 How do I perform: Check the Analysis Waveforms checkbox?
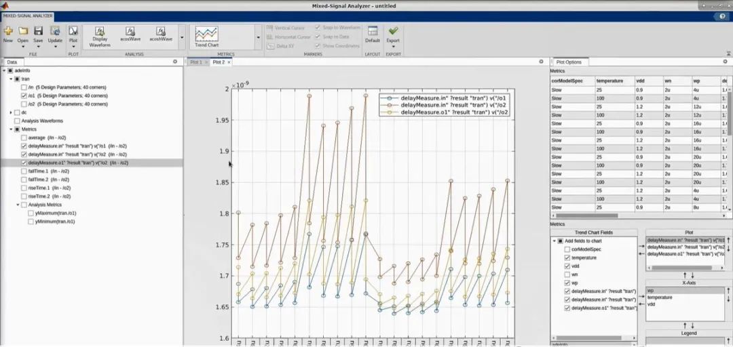[x=17, y=121]
